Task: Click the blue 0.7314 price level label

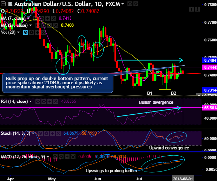Action: (210, 90)
